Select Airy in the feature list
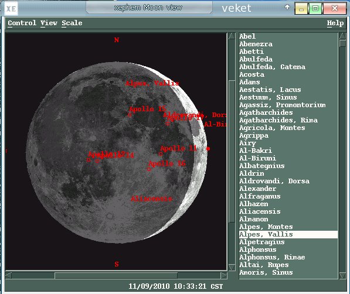Image resolution: width=350 pixels, height=294 pixels. (288, 143)
